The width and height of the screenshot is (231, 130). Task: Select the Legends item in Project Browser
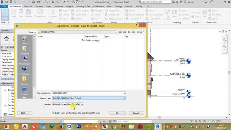click(10, 114)
